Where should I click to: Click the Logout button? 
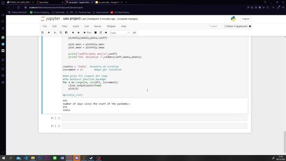245,19
